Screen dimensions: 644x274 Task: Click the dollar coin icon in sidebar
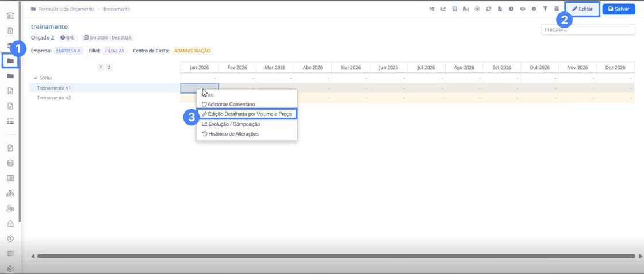coord(10,238)
